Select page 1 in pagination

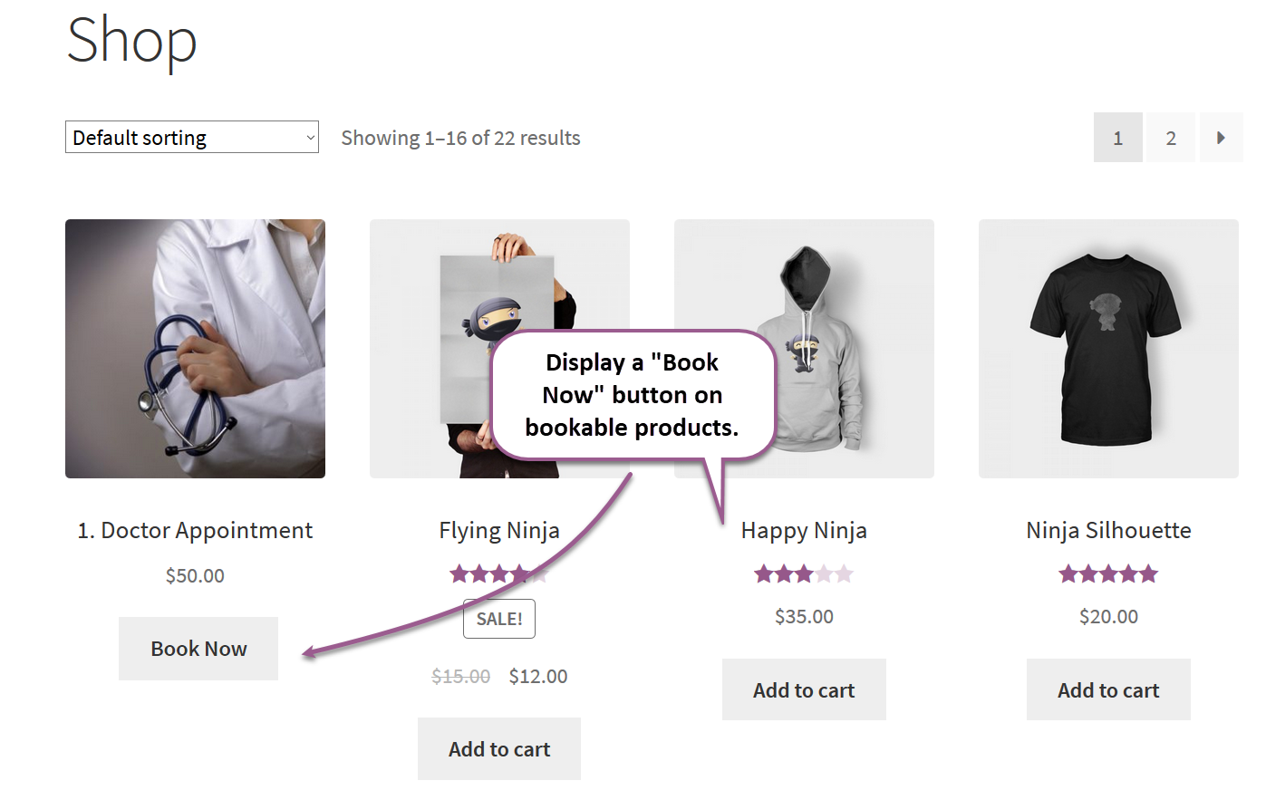pyautogui.click(x=1117, y=137)
